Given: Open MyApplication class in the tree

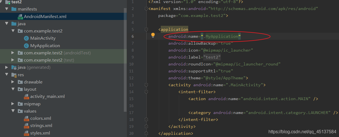Looking at the screenshot, I should click(x=45, y=46).
